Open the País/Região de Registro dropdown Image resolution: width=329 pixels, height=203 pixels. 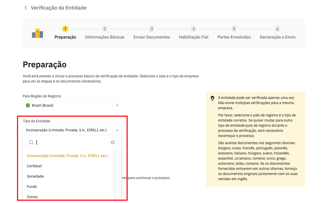point(72,105)
